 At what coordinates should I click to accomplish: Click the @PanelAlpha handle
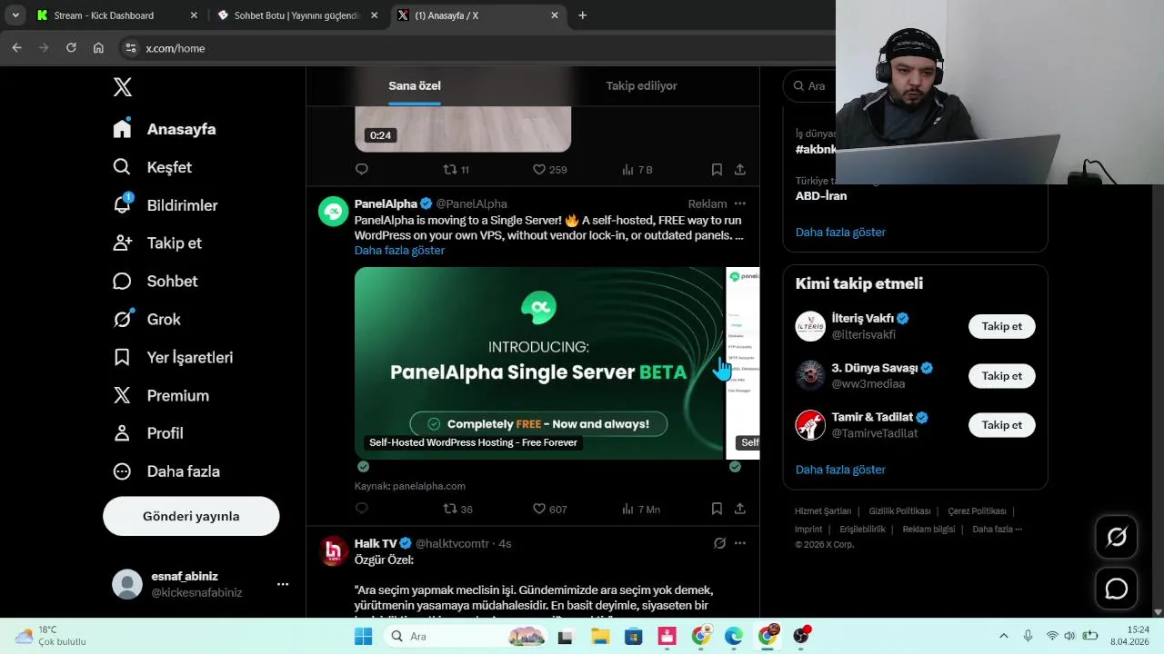[x=471, y=203]
